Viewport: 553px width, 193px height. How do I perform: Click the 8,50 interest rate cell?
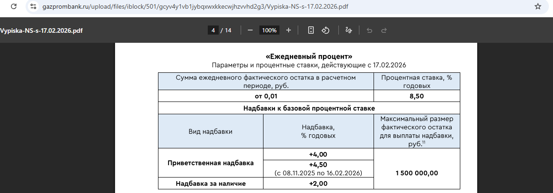tap(416, 96)
